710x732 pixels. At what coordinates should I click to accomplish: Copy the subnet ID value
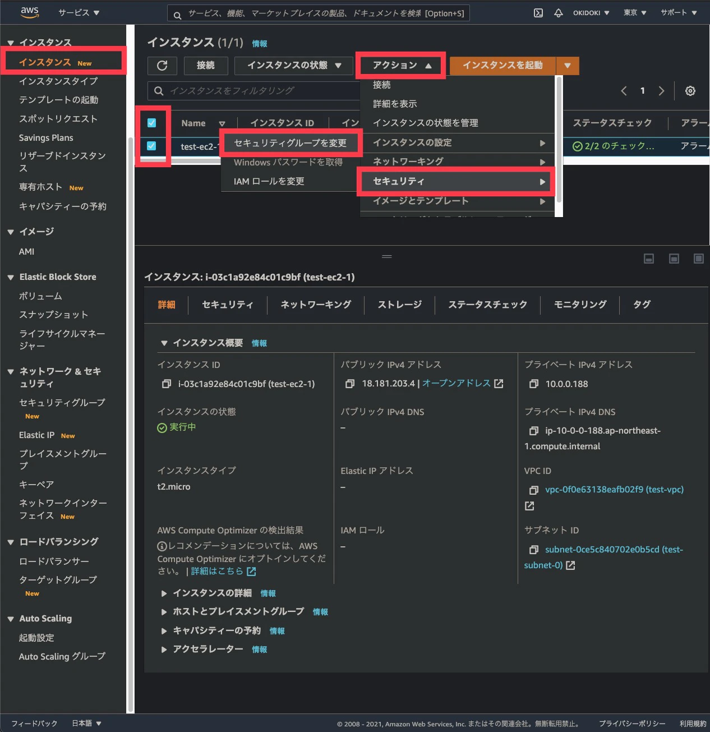[x=534, y=550]
